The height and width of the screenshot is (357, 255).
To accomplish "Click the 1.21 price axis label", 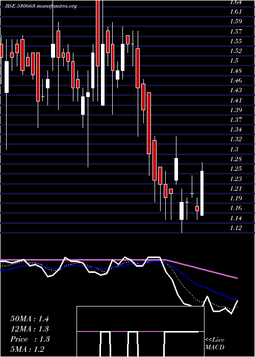I will [236, 189].
